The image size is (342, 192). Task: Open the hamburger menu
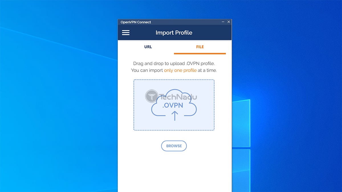tap(126, 33)
